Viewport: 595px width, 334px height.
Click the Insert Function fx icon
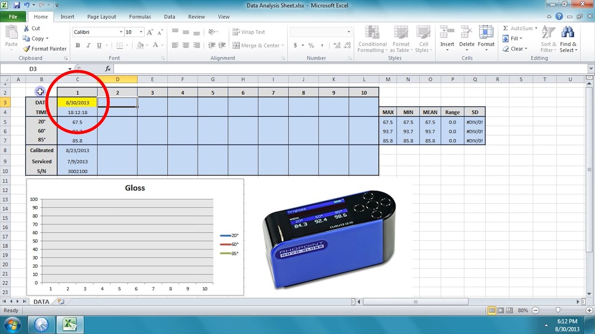tap(108, 69)
